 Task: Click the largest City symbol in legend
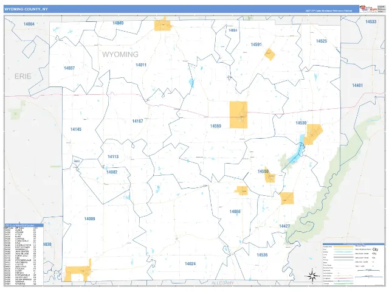coord(374,249)
